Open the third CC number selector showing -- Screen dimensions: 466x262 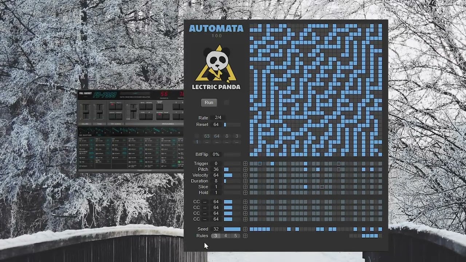[x=205, y=214]
